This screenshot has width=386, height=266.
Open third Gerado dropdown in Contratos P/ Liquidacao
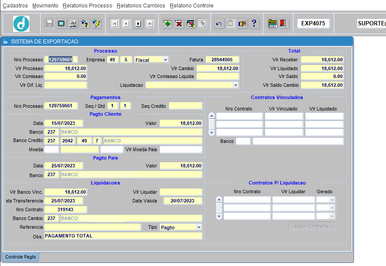coord(332,216)
